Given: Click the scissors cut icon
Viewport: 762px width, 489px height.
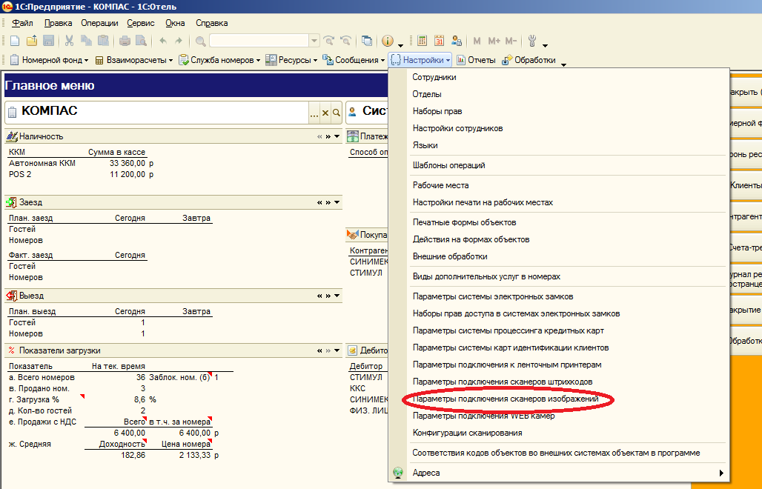Looking at the screenshot, I should (x=70, y=41).
